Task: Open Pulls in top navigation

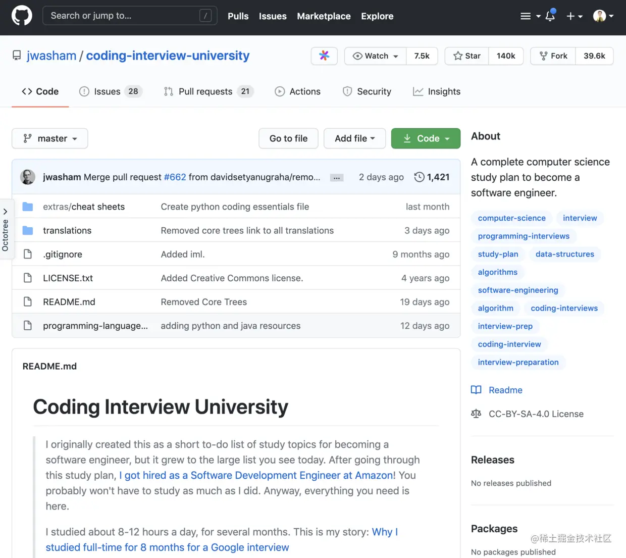Action: [238, 16]
